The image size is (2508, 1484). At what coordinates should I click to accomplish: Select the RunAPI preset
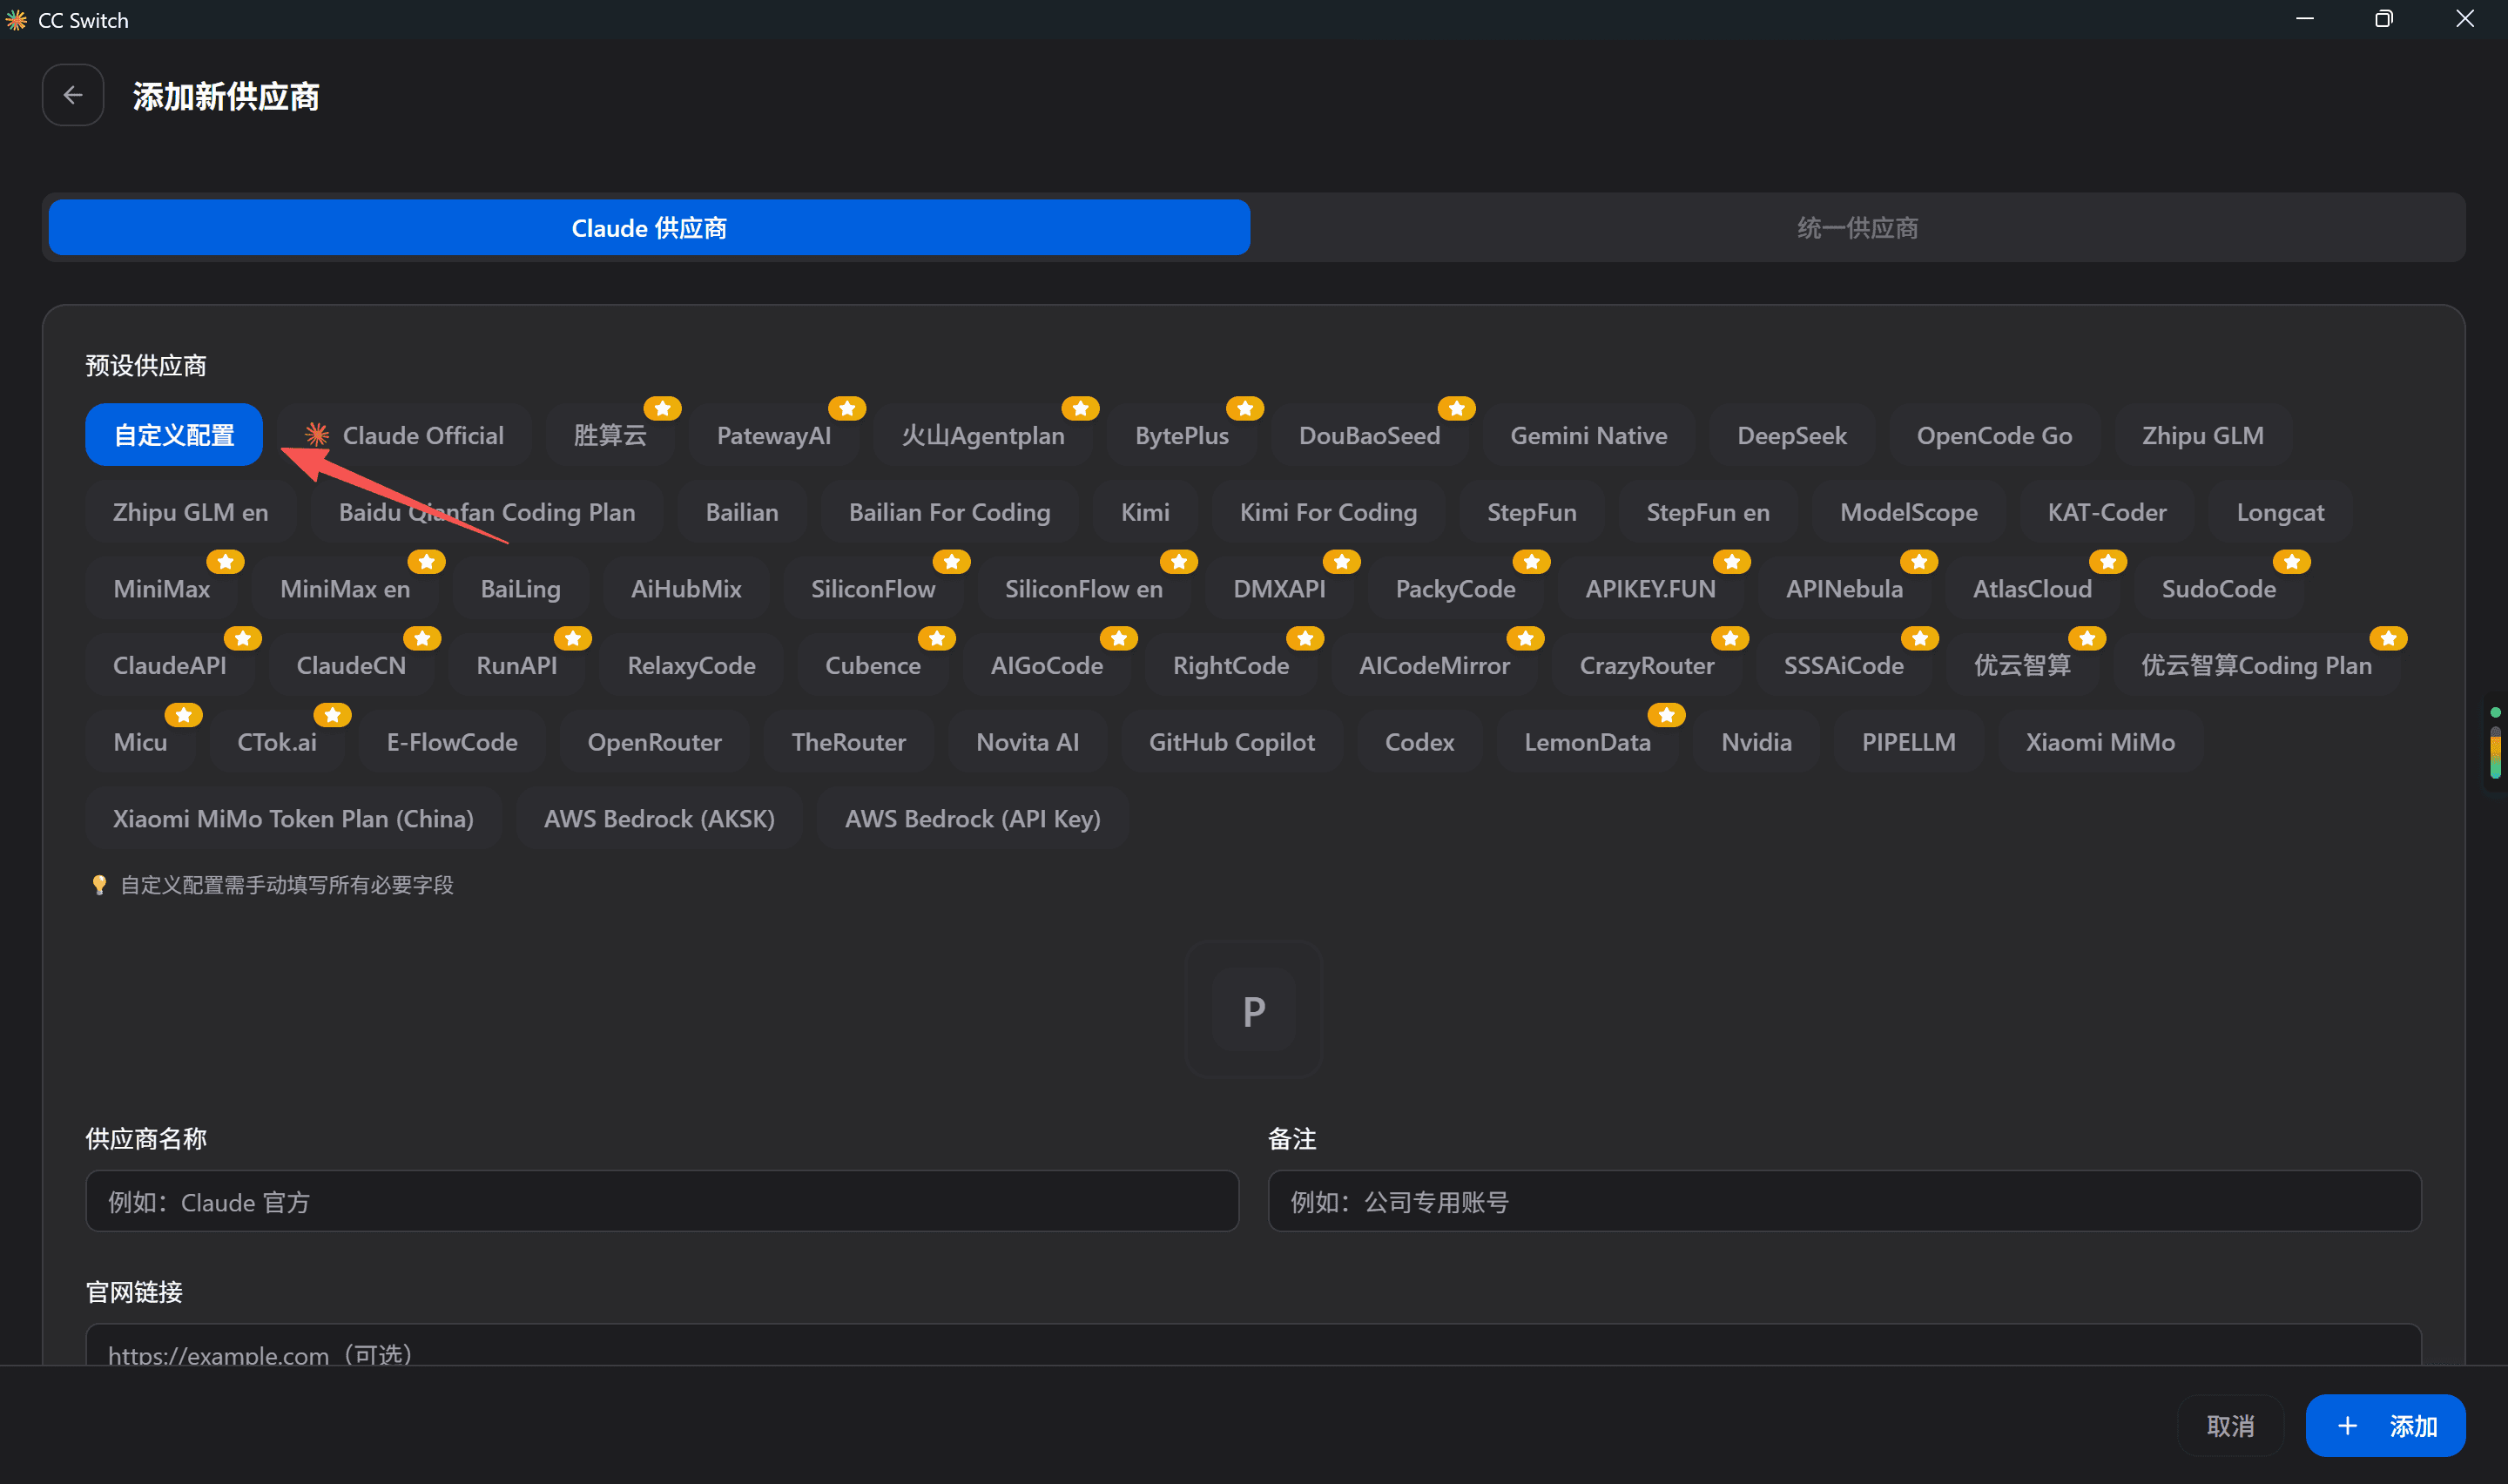pyautogui.click(x=516, y=665)
